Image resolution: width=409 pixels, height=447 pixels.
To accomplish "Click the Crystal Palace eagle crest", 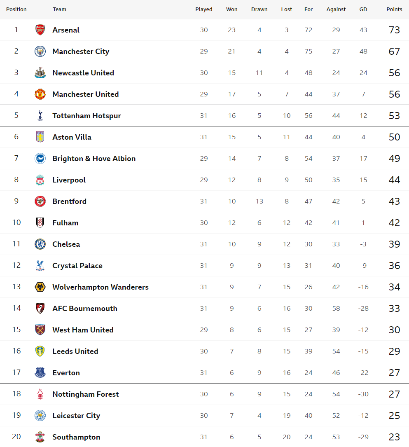I will (40, 265).
